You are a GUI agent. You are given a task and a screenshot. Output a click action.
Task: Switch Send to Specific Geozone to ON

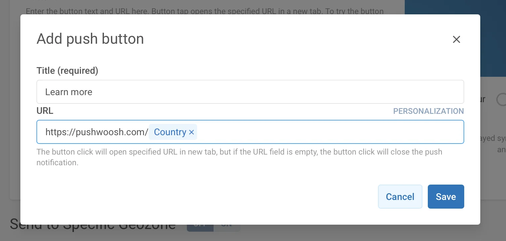tap(227, 224)
